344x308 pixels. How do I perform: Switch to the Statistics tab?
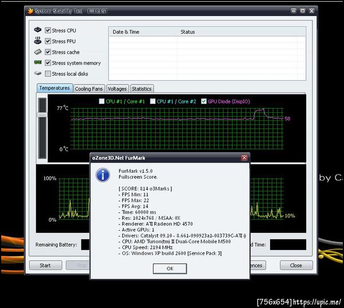[142, 89]
